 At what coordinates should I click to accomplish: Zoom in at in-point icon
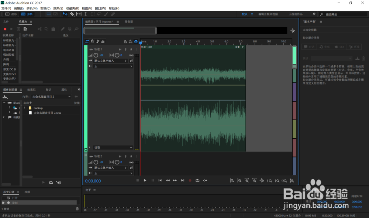point(269,181)
